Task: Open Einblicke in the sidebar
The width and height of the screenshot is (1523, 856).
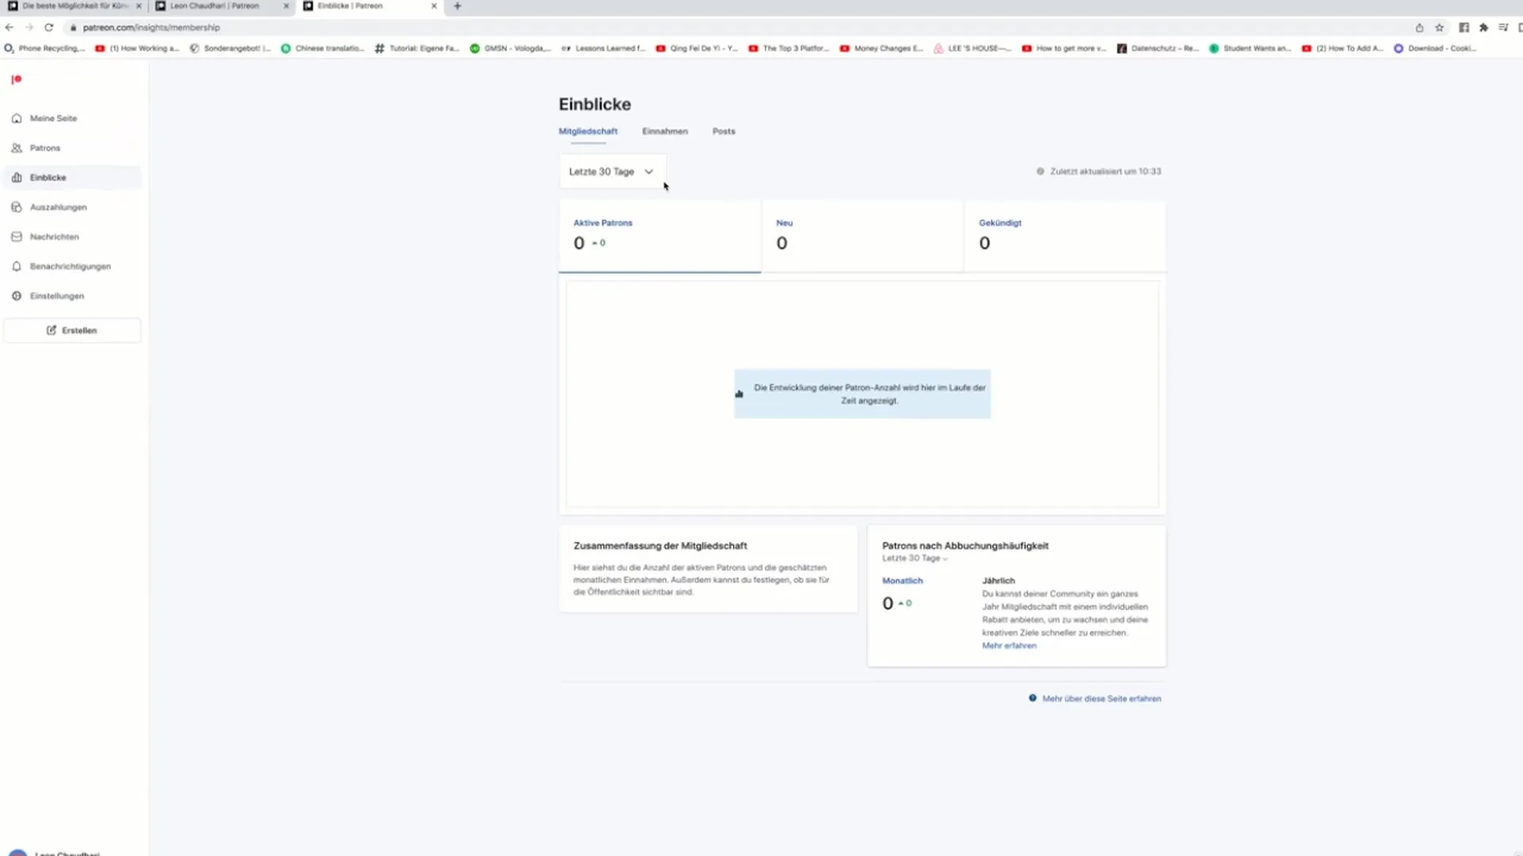Action: coord(72,178)
